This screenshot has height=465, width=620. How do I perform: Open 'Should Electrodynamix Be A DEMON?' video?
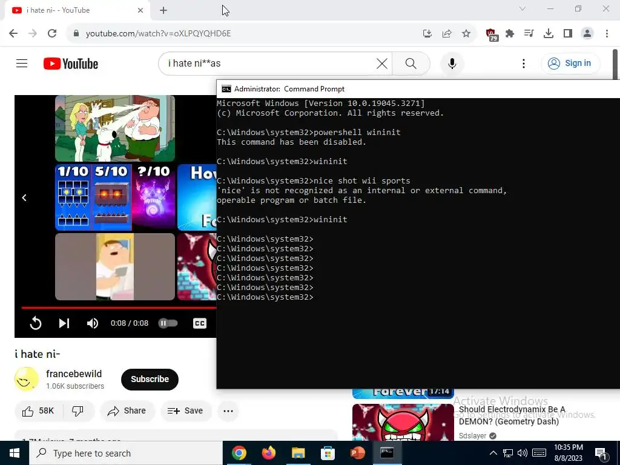click(x=512, y=415)
